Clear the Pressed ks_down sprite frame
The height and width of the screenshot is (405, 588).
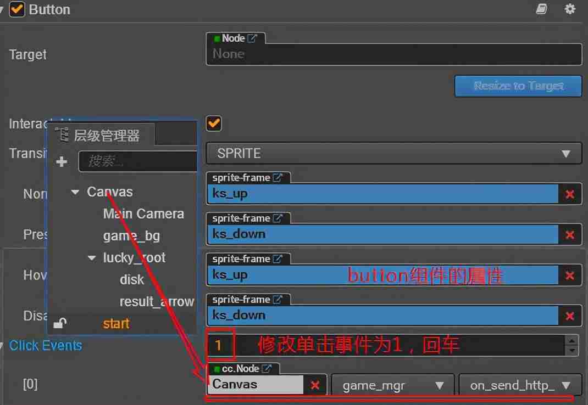coord(570,235)
